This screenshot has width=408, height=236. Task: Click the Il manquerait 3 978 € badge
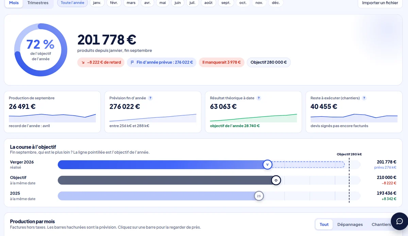(221, 62)
